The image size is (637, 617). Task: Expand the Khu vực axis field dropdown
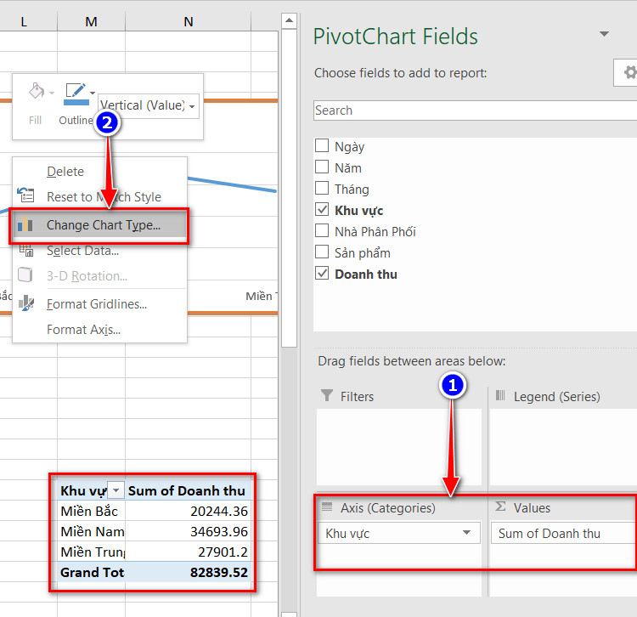467,533
